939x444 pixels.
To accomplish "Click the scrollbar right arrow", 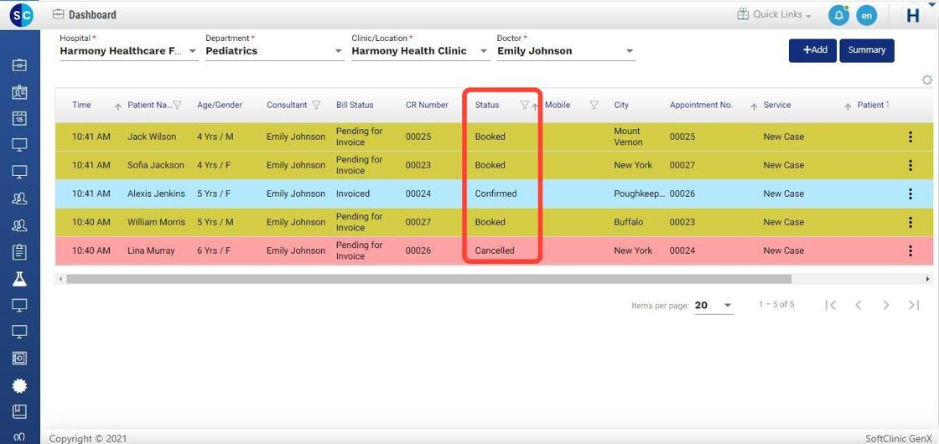I will click(x=928, y=279).
